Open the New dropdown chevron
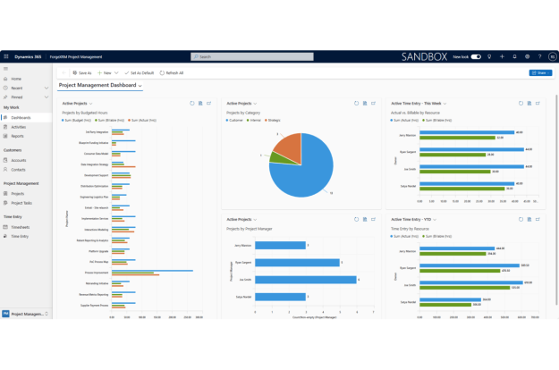This screenshot has height=370, width=559. pos(116,72)
